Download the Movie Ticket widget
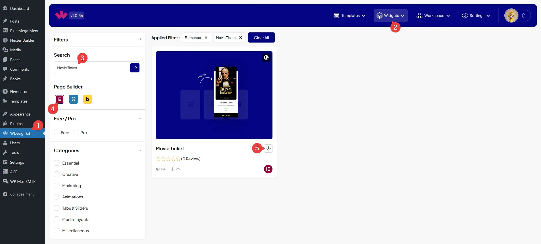The width and height of the screenshot is (541, 244). (269, 148)
